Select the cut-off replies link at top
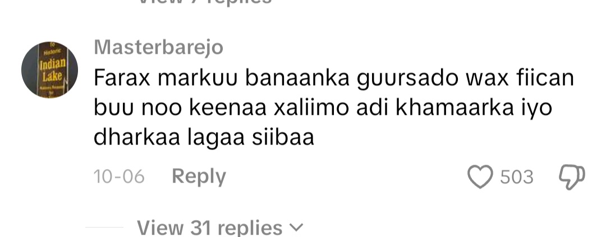 coord(205,2)
